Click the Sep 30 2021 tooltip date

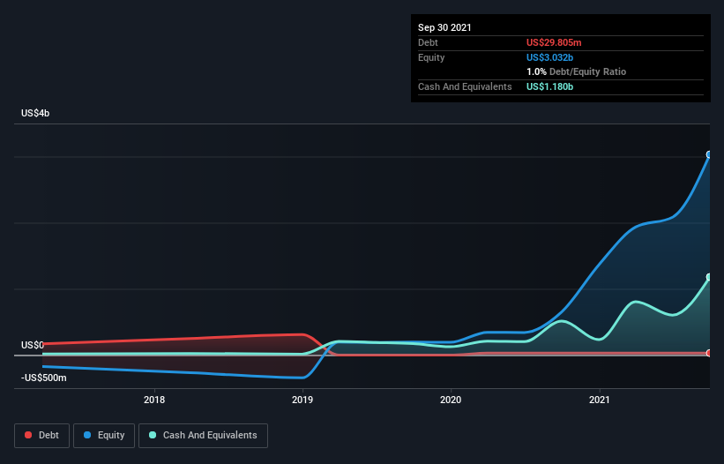444,27
